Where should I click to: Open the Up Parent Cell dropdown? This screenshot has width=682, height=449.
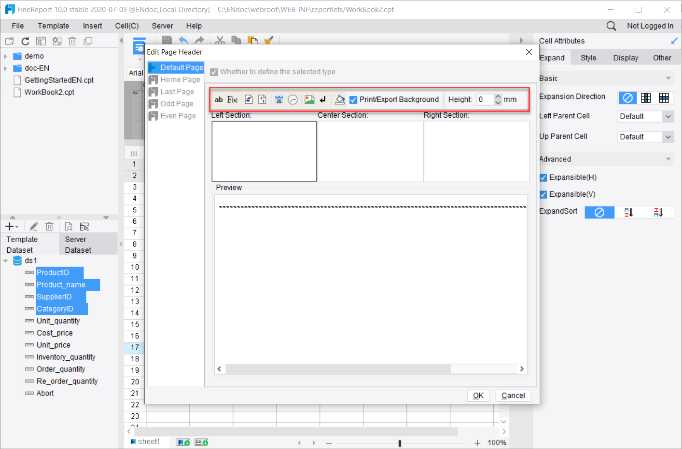(x=668, y=136)
